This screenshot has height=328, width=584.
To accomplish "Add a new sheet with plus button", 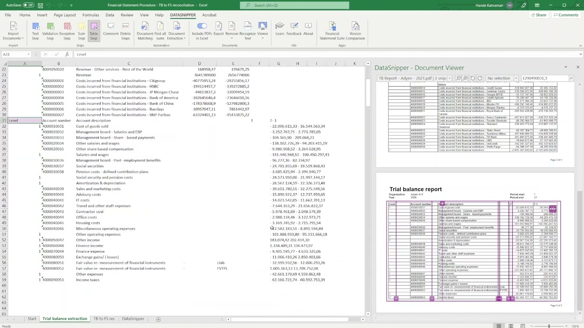I will click(x=158, y=319).
